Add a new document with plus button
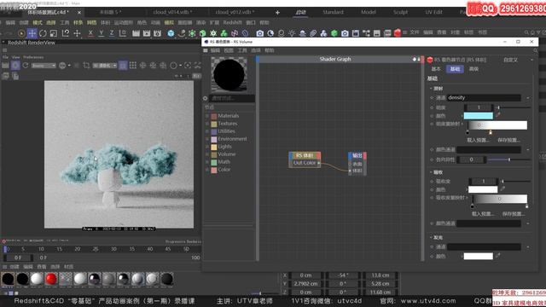The height and width of the screenshot is (307, 546). pyautogui.click(x=277, y=12)
